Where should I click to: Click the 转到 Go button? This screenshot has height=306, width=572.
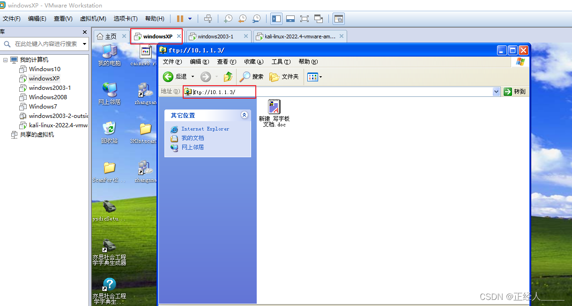click(515, 92)
